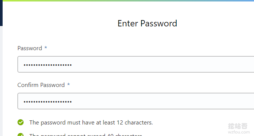The height and width of the screenshot is (136, 254).
Task: Click the blue asterisk next to Confirm Password
Action: (68, 84)
